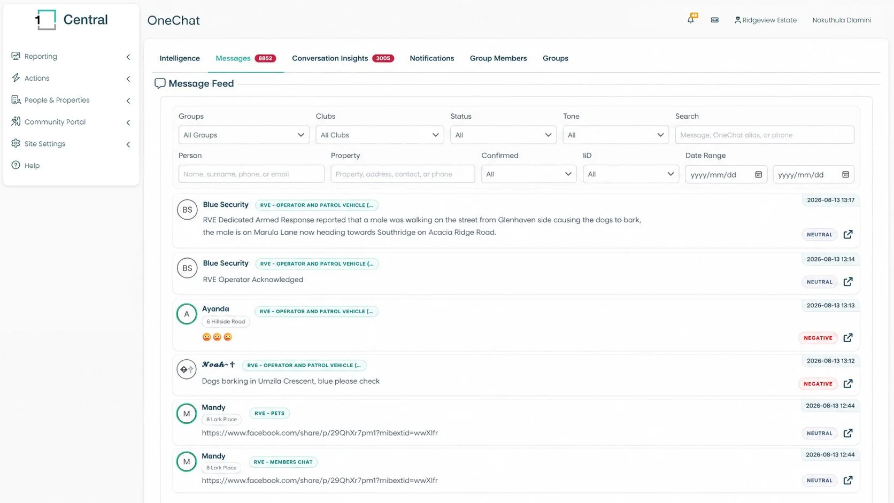The image size is (894, 503).
Task: Open the end date calendar picker
Action: tap(845, 175)
